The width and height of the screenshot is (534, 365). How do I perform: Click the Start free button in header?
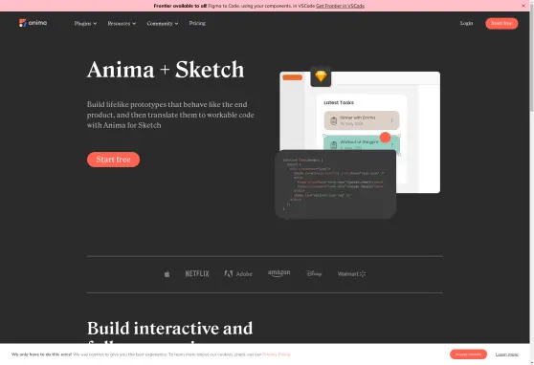point(501,23)
